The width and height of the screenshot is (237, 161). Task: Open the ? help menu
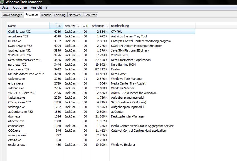46,7
